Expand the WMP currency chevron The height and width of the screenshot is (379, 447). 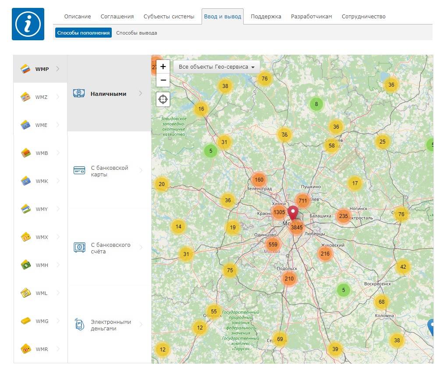coord(58,69)
